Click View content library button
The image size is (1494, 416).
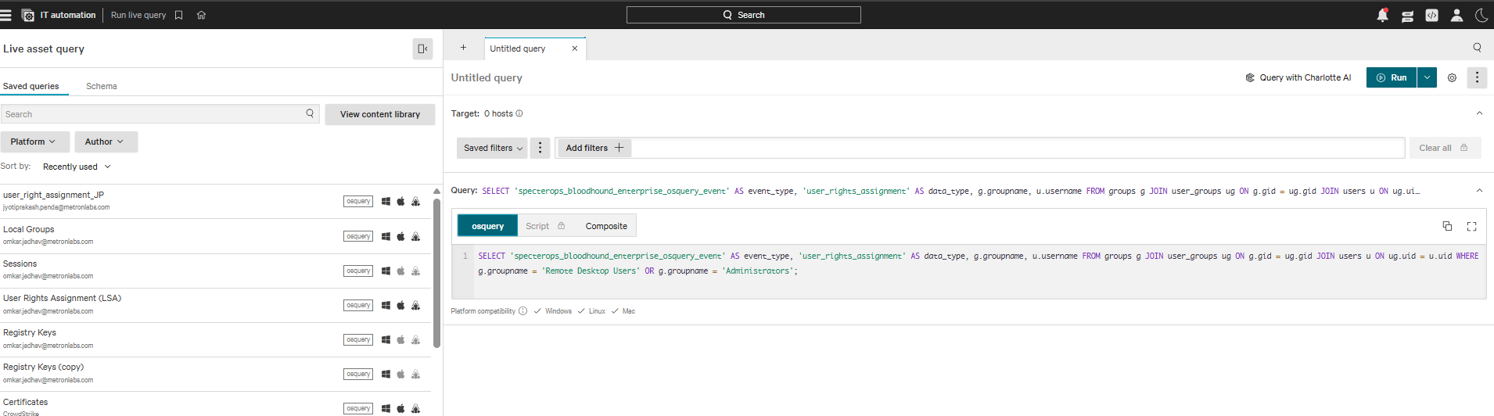380,114
